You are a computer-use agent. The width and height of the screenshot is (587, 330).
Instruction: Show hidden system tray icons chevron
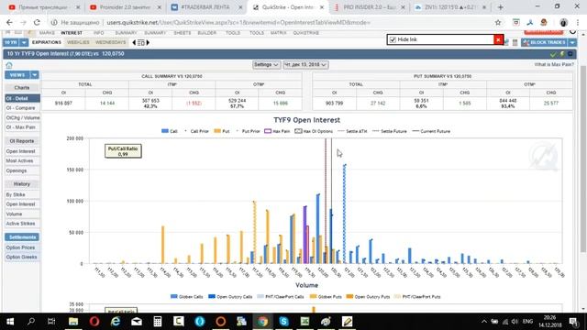coord(483,322)
